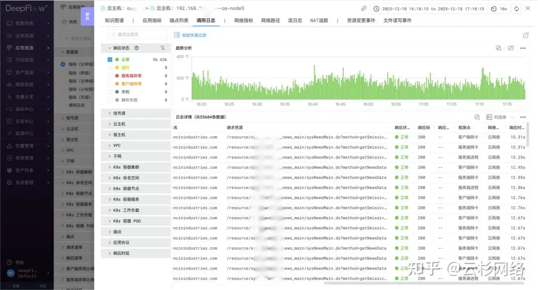
Task: Expand the 应用协议 filter group
Action: pyautogui.click(x=136, y=242)
